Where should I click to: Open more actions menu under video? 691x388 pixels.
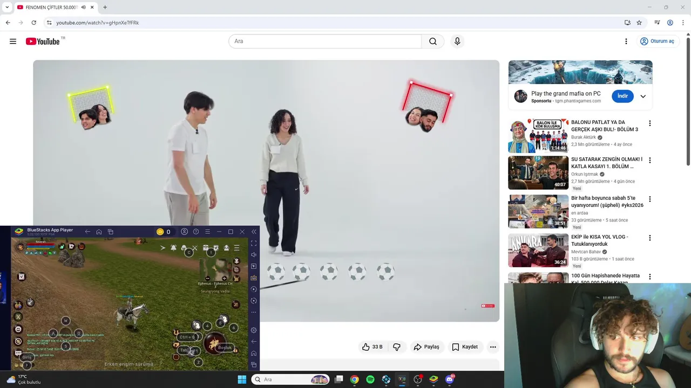[493, 347]
